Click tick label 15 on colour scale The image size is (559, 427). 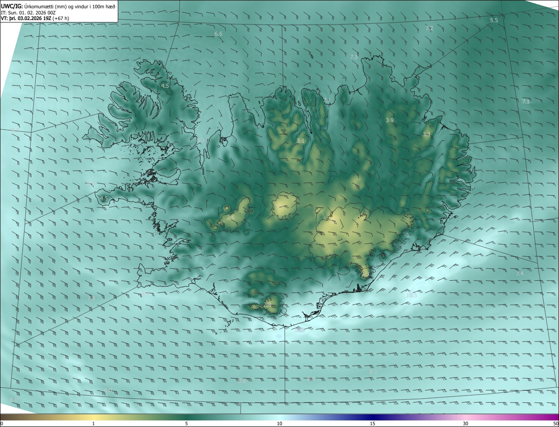373,424
